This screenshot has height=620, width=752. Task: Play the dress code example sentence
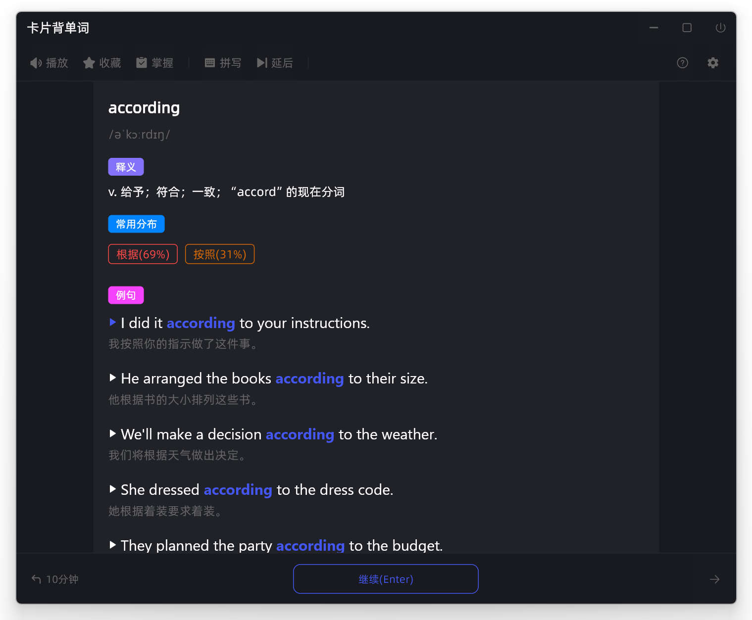click(113, 489)
